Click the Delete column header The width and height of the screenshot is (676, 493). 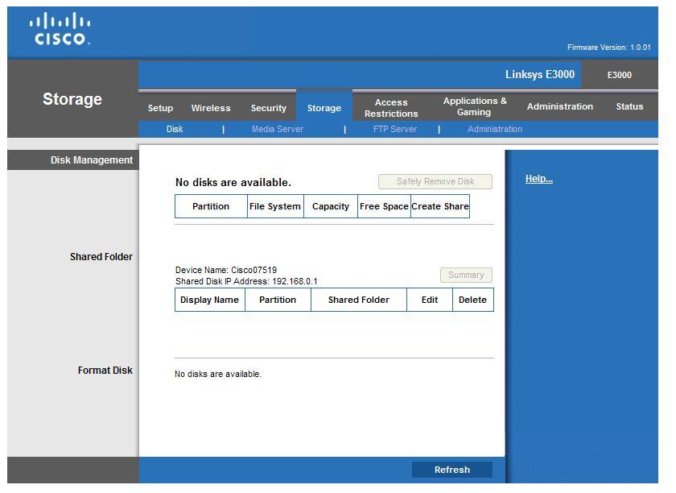click(472, 300)
